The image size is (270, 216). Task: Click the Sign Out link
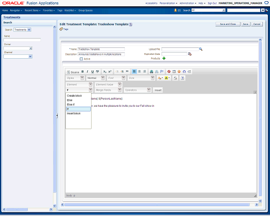(x=212, y=3)
